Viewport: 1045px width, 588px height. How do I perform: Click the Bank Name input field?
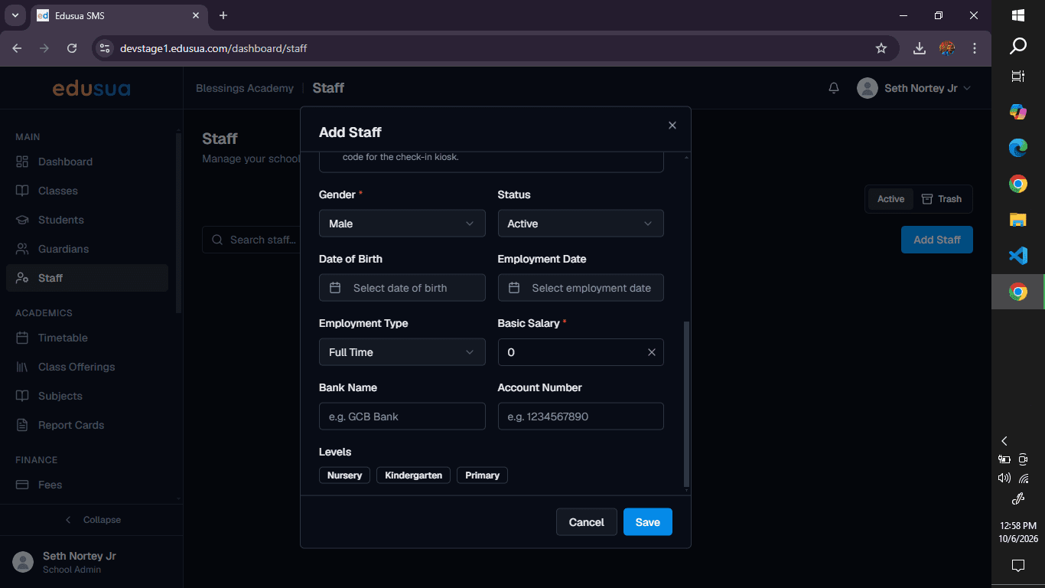(x=402, y=416)
